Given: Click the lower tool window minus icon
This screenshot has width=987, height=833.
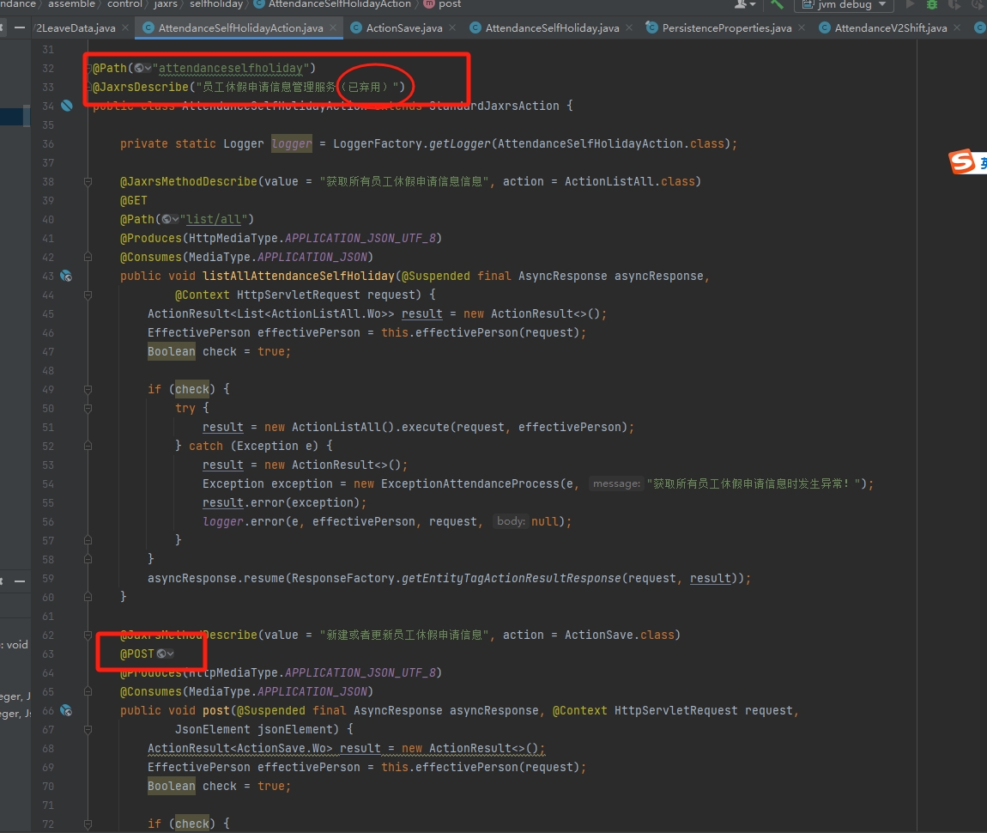Looking at the screenshot, I should click(20, 581).
